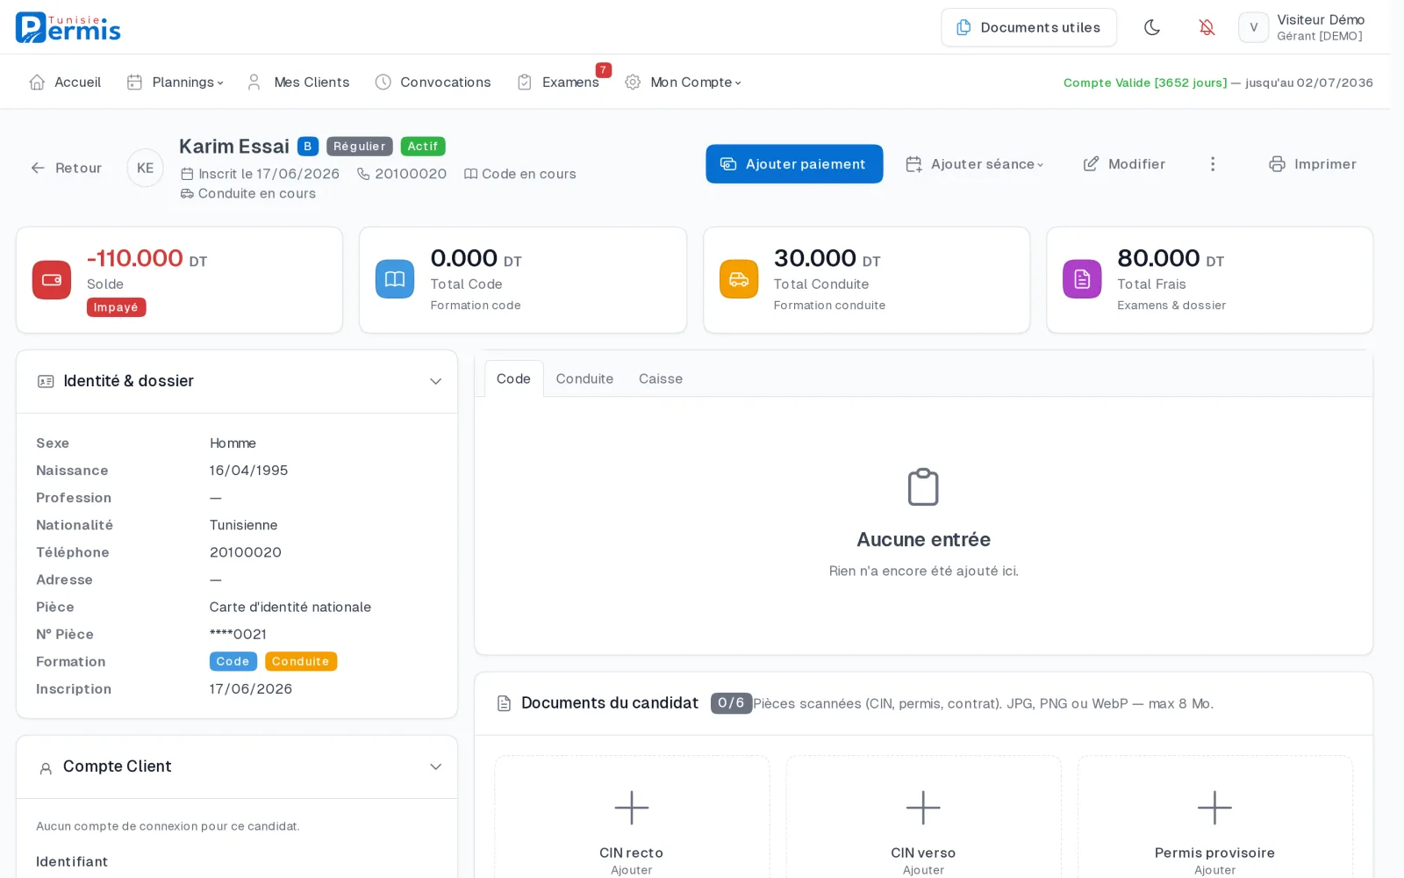The image size is (1404, 878).
Task: Open the three-dot more options menu
Action: pyautogui.click(x=1213, y=164)
